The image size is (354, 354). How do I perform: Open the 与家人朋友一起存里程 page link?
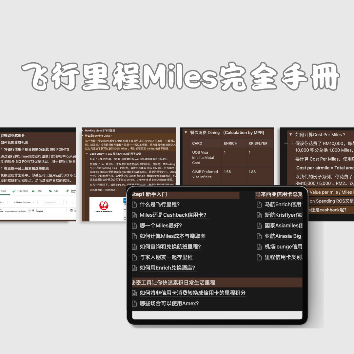pos(166,257)
